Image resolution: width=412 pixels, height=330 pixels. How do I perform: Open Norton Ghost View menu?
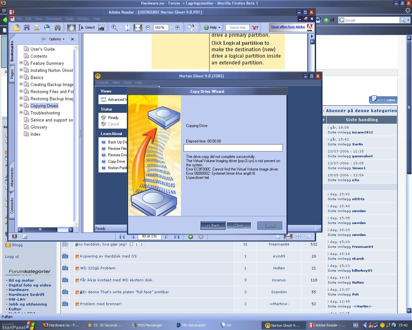(x=116, y=82)
